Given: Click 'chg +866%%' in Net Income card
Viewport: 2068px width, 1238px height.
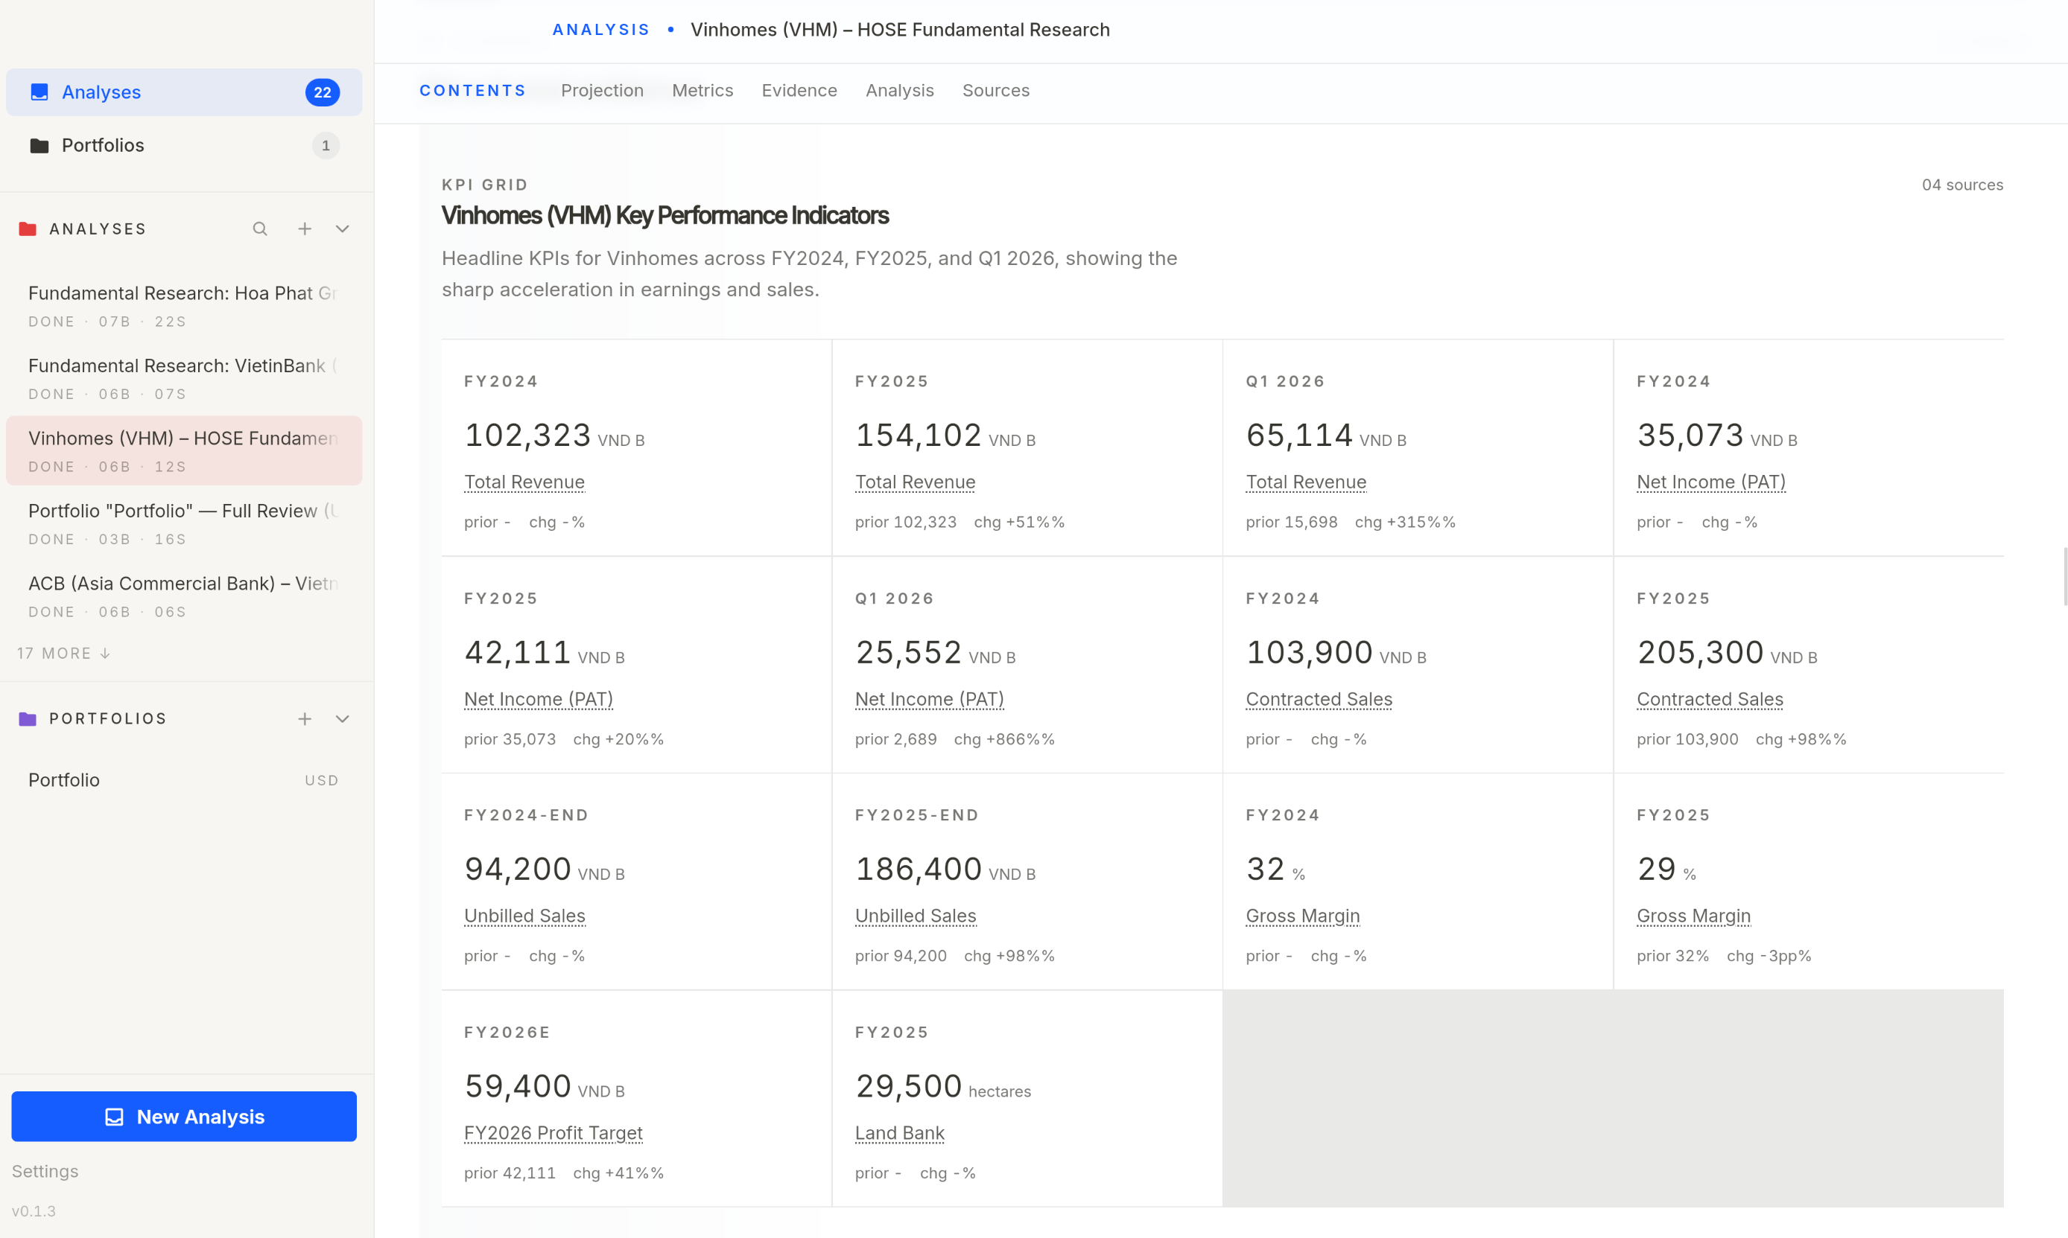Looking at the screenshot, I should pyautogui.click(x=1004, y=739).
